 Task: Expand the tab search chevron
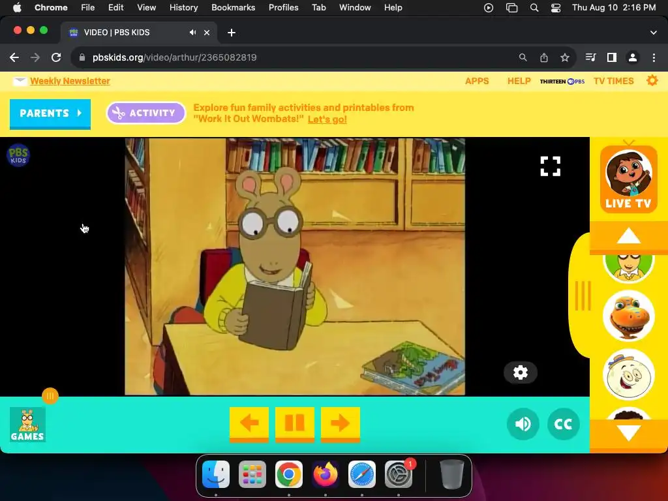click(x=654, y=33)
